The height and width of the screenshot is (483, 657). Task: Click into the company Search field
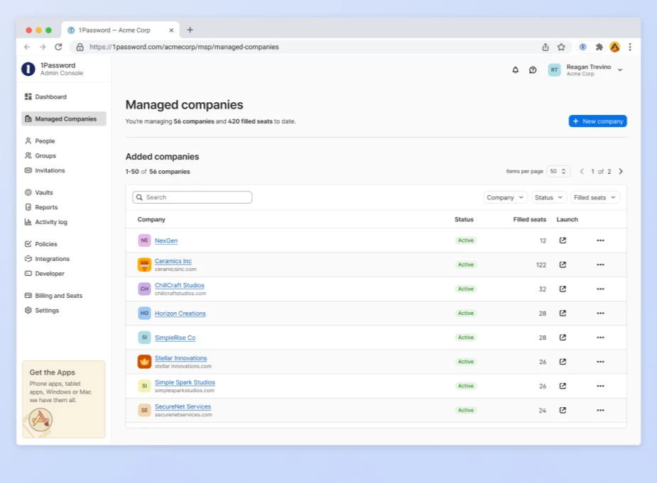pyautogui.click(x=192, y=197)
